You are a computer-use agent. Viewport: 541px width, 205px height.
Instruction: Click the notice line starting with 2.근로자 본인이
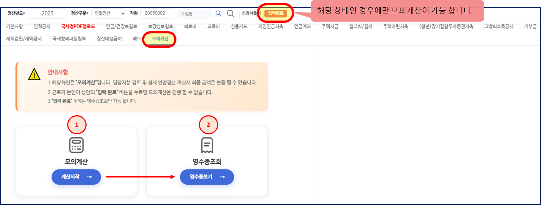pos(130,92)
